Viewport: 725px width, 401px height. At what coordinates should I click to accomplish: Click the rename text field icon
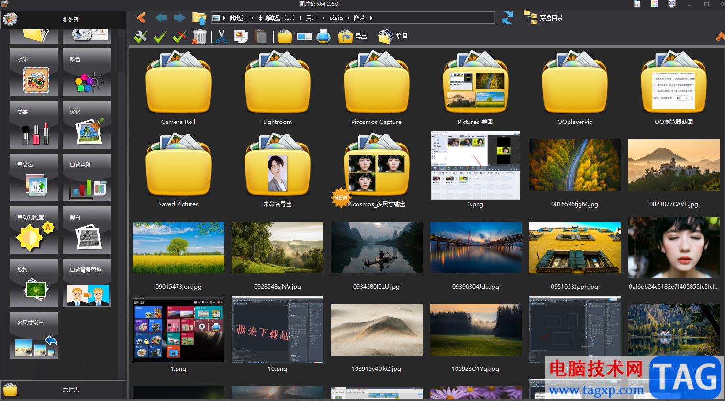[304, 36]
